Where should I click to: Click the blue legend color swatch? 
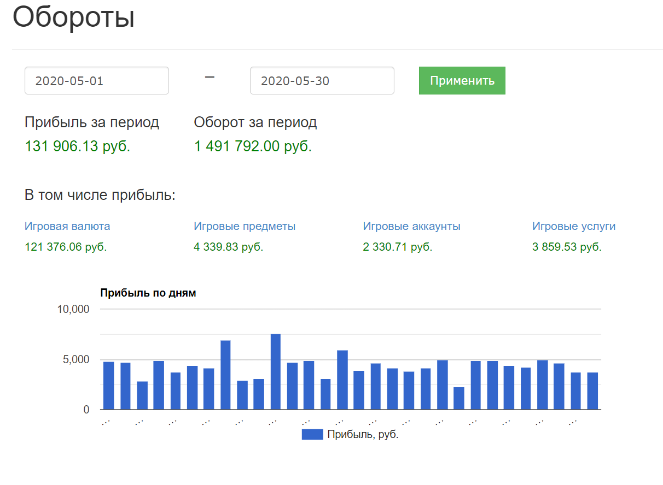[x=312, y=435]
